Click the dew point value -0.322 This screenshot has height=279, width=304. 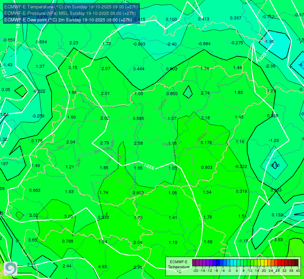(x=241, y=166)
